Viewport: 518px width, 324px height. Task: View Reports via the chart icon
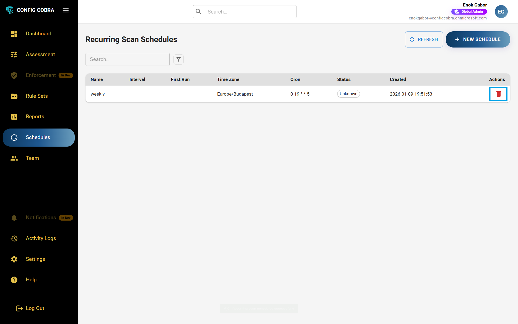point(14,117)
